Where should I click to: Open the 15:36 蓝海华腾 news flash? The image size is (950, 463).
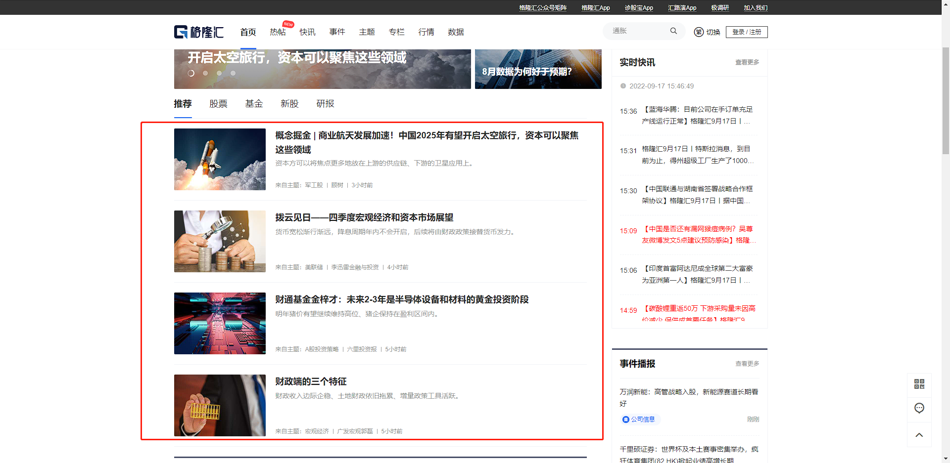click(697, 115)
